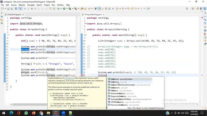Switch to the ArraySorting.java tab

point(14,15)
